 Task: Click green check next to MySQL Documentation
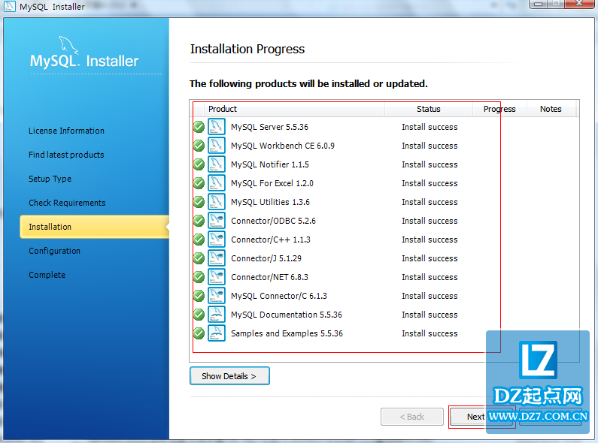click(x=199, y=315)
